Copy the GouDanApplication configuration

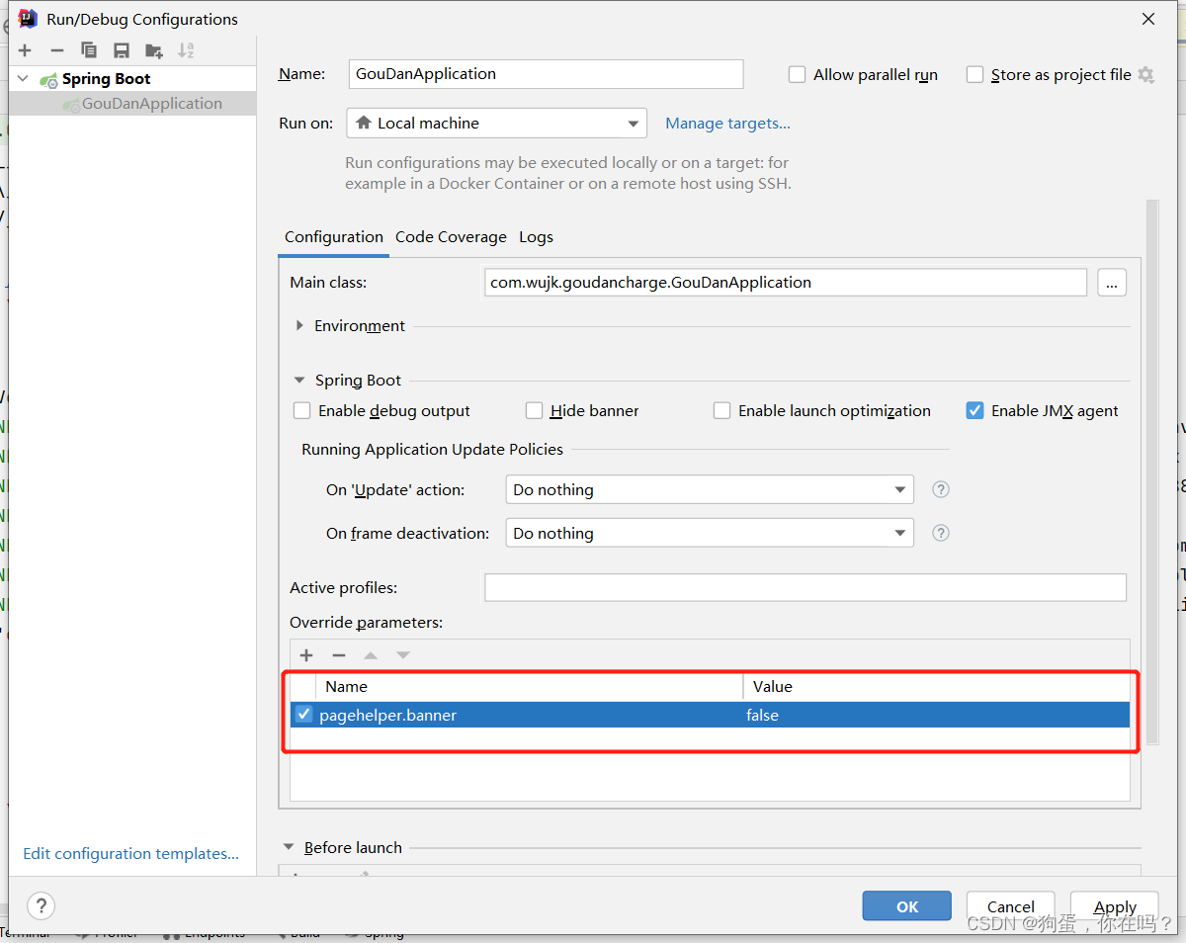pos(89,50)
